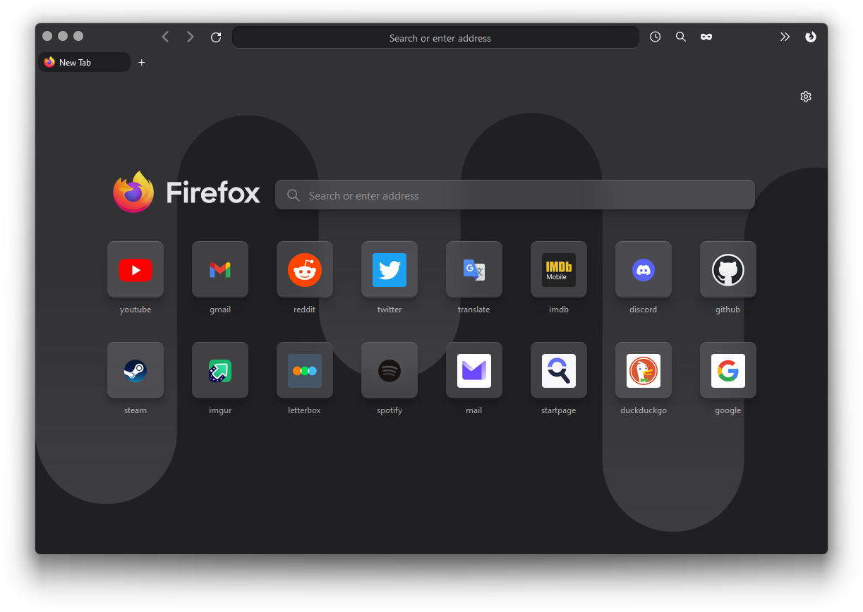Open the youtube shortcut tile
The width and height of the screenshot is (863, 612).
click(135, 269)
